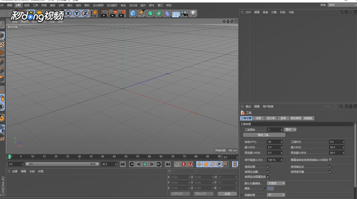The width and height of the screenshot is (357, 199).
Task: Enable the render LOD level checkbox
Action: coord(330,160)
